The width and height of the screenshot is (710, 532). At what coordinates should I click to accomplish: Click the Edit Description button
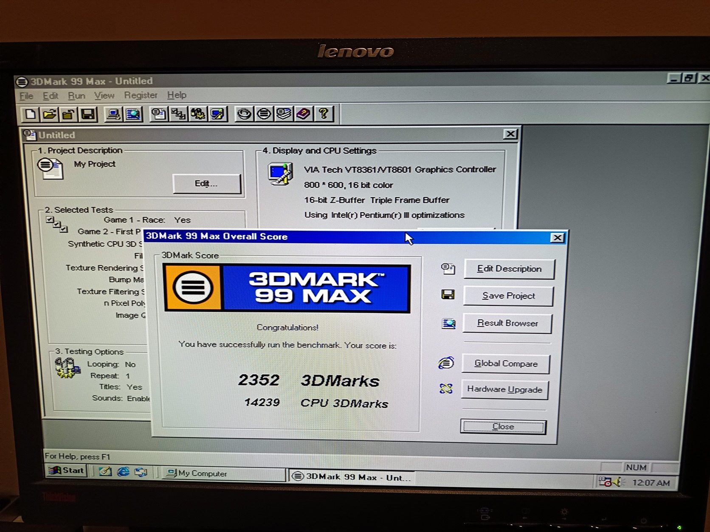(x=509, y=269)
